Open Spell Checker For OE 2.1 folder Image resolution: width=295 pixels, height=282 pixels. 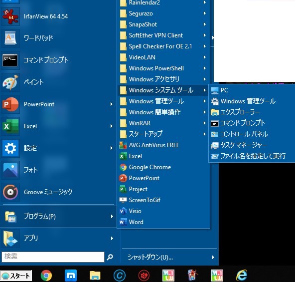point(163,46)
